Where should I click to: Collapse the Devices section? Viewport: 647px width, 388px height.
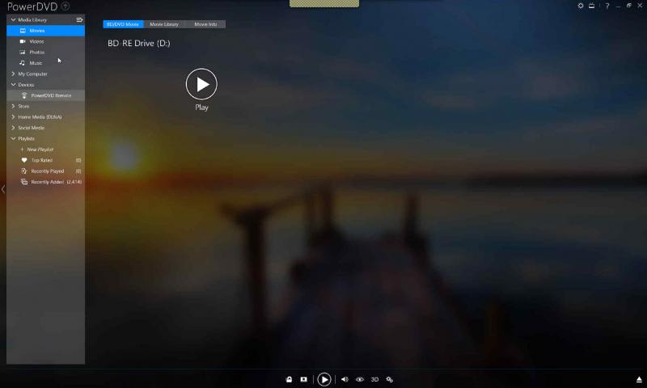[x=13, y=85]
